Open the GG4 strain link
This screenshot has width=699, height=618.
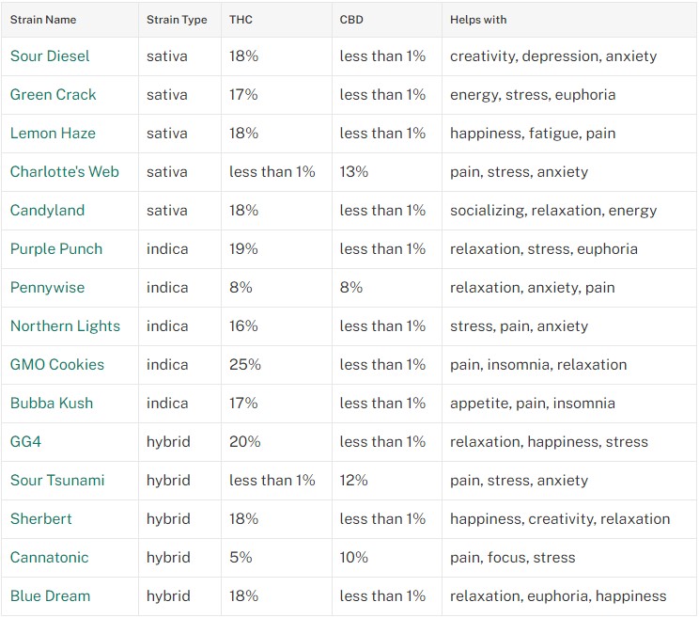coord(26,442)
